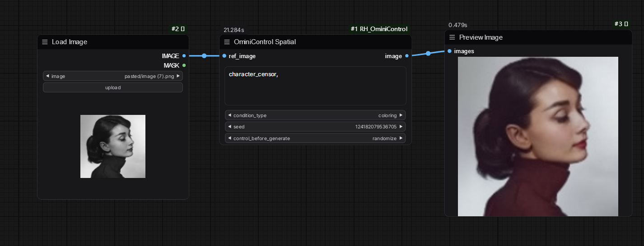Click the IMAGE output port dot
The height and width of the screenshot is (246, 644).
[x=184, y=56]
